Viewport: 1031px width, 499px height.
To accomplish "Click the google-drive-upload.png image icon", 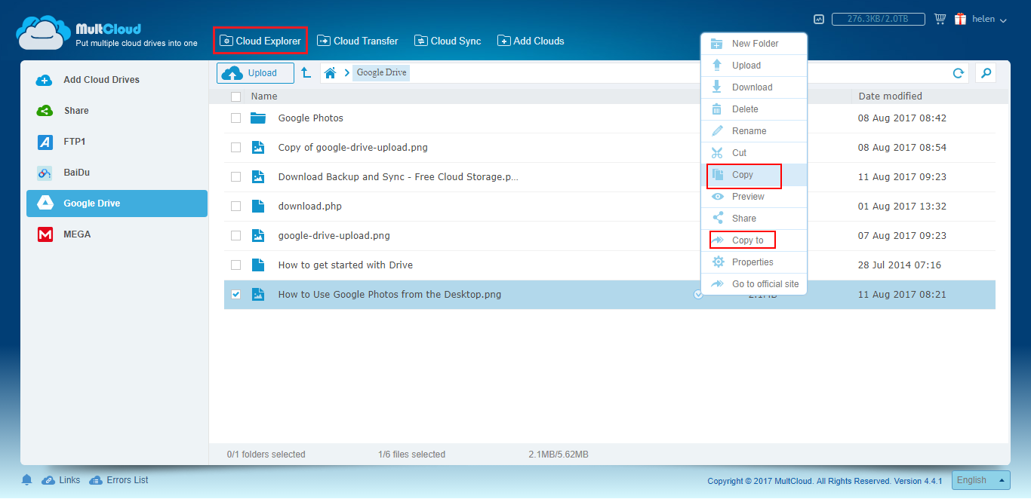I will [x=258, y=235].
